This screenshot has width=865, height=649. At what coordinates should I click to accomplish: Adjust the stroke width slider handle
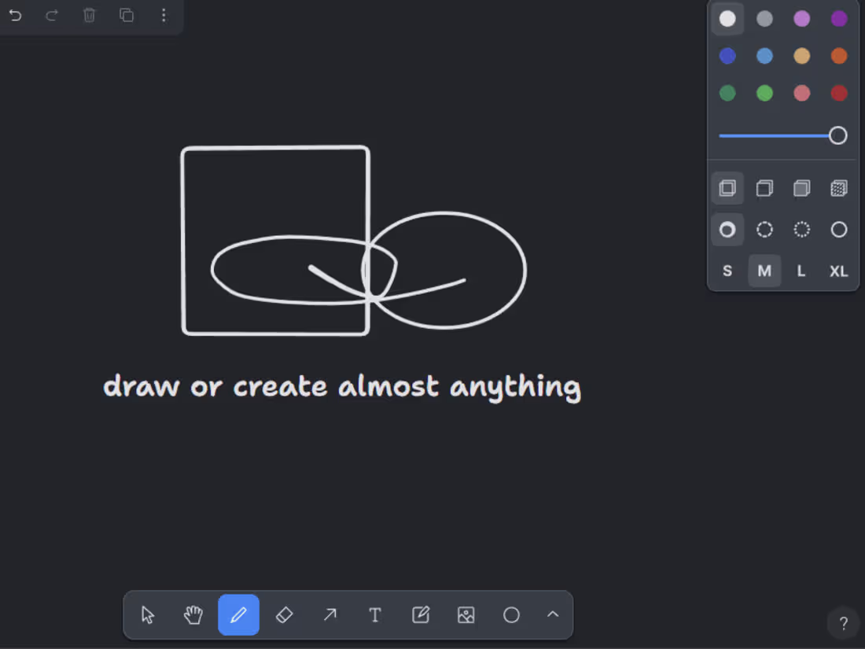837,135
